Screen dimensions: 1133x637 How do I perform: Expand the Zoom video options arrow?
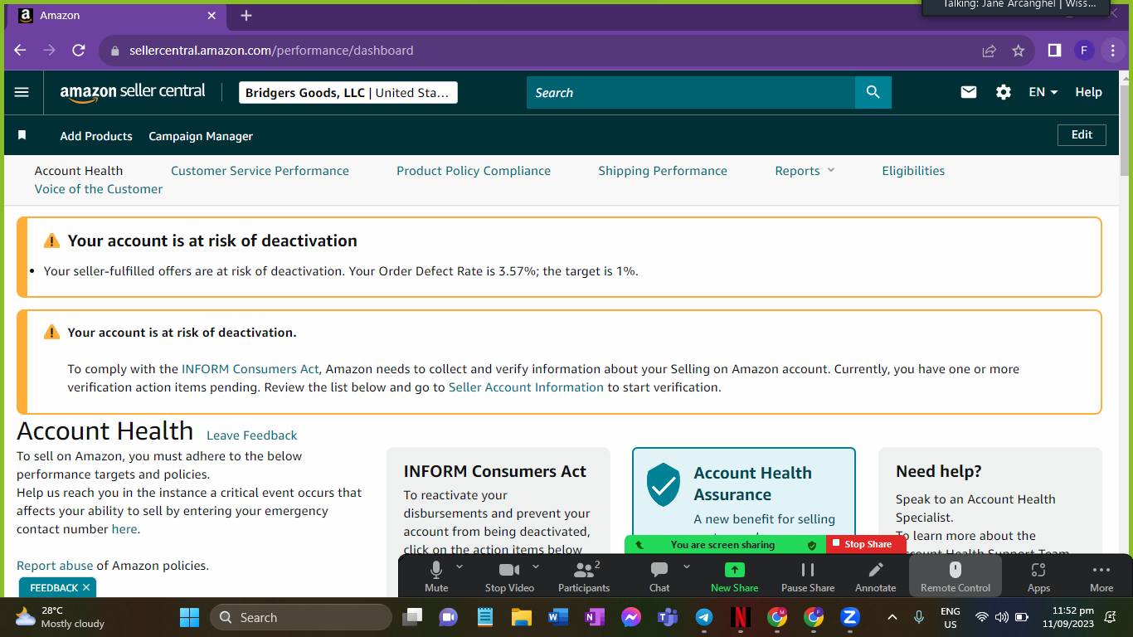coord(536,566)
